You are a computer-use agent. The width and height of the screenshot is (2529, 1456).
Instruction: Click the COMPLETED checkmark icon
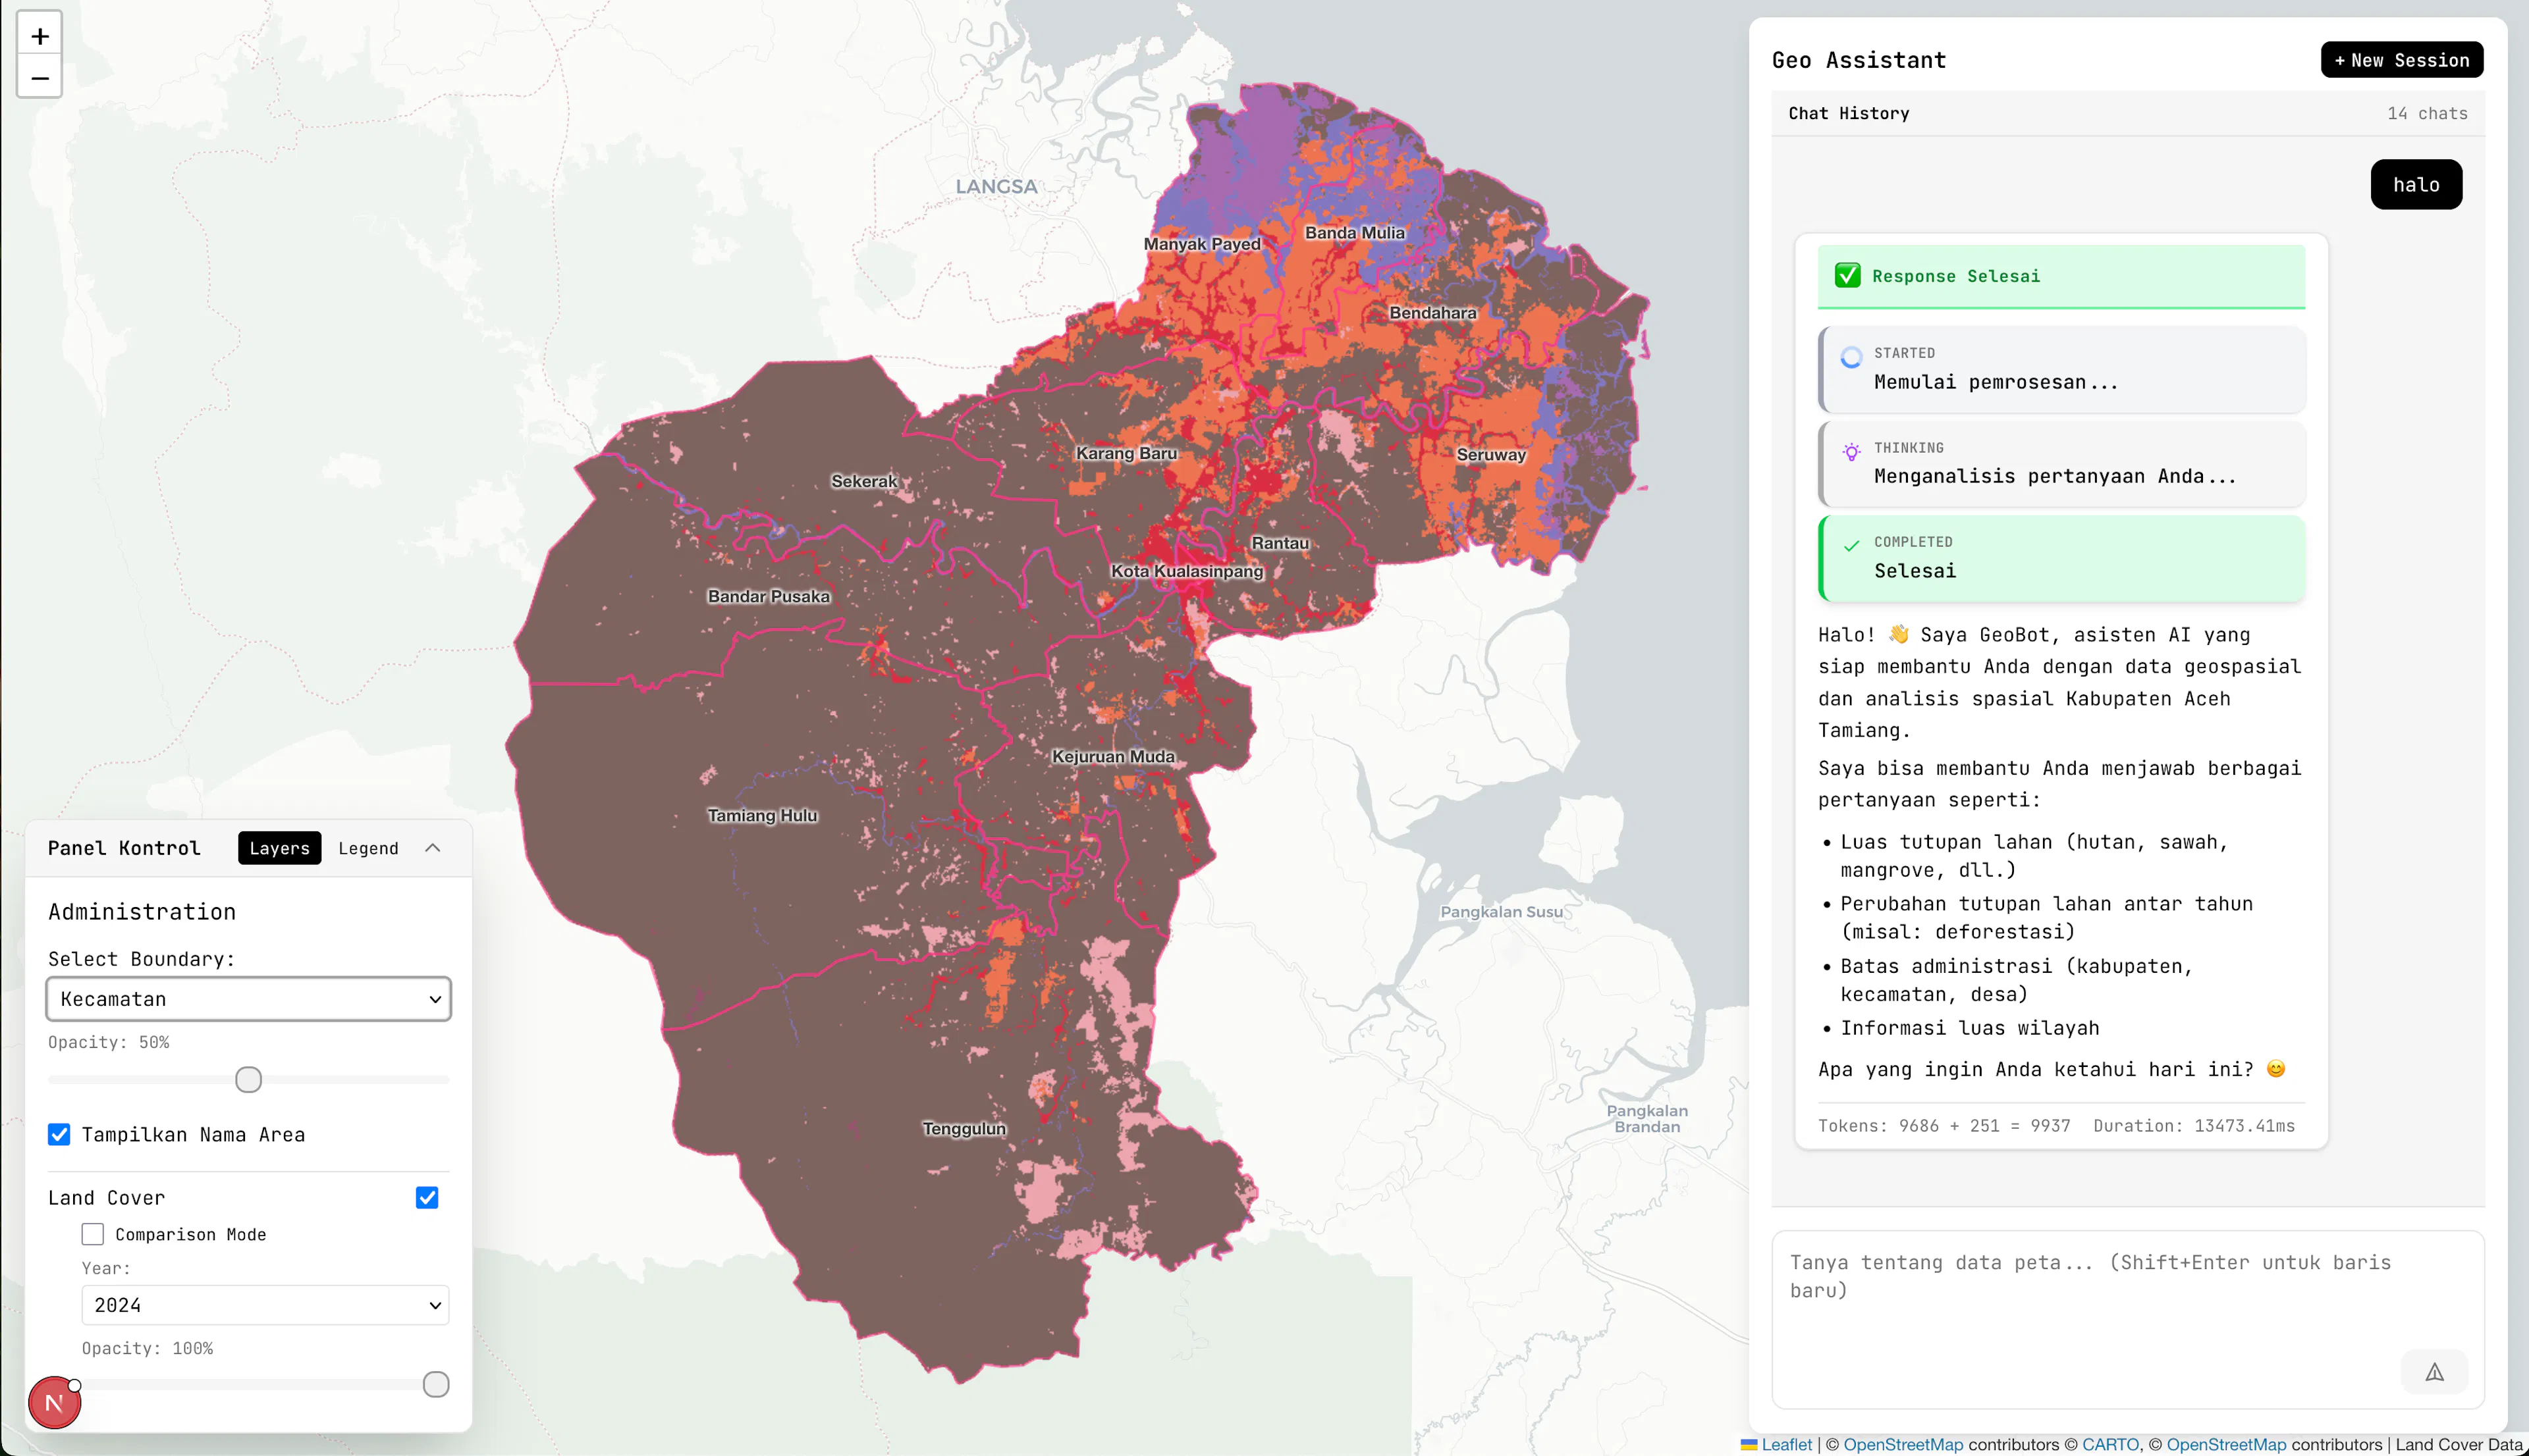(1851, 546)
